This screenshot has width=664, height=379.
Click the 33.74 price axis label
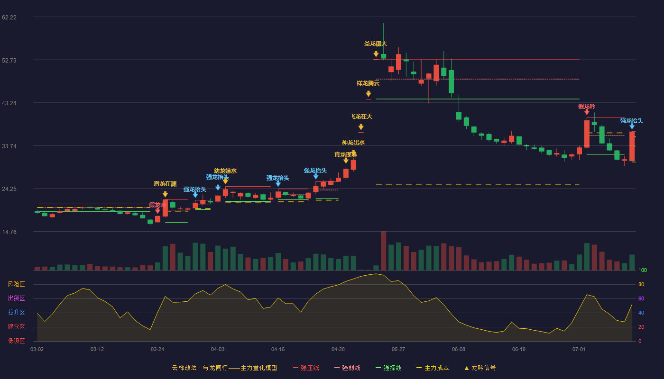[x=9, y=146]
